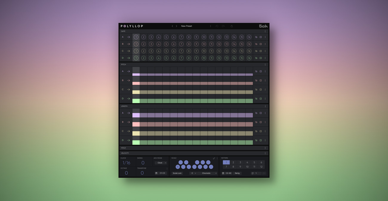Toggle gate step 5 on row A
This screenshot has width=388, height=201.
166,37
